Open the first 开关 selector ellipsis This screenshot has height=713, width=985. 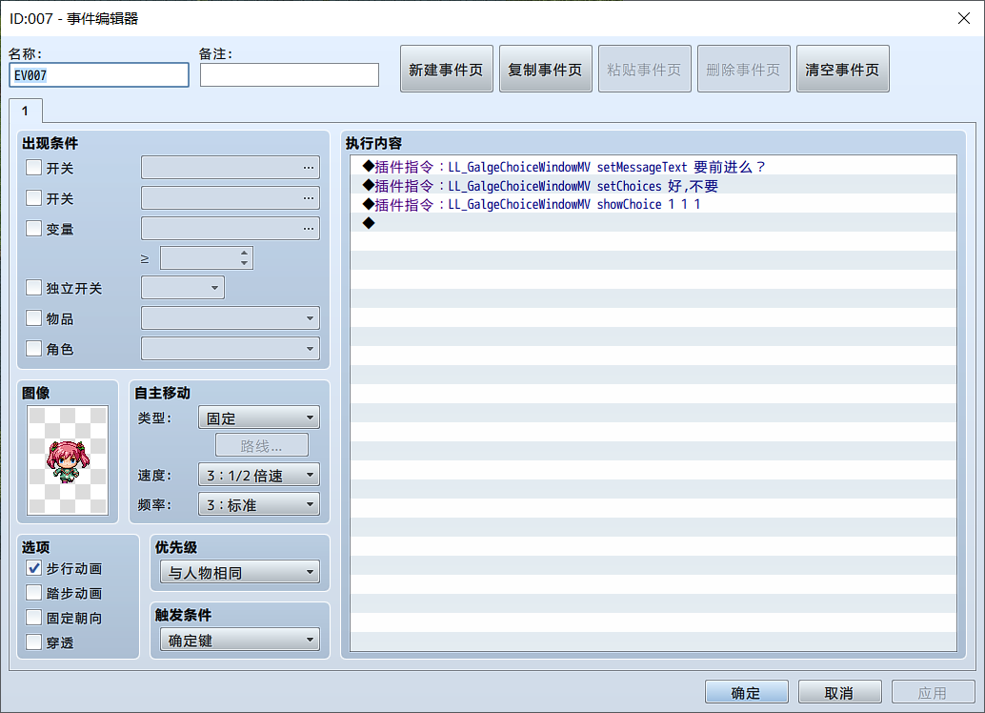point(309,167)
